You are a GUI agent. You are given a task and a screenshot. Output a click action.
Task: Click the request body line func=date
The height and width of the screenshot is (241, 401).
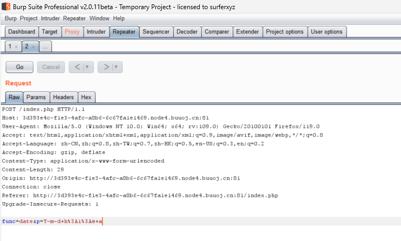pos(52,222)
